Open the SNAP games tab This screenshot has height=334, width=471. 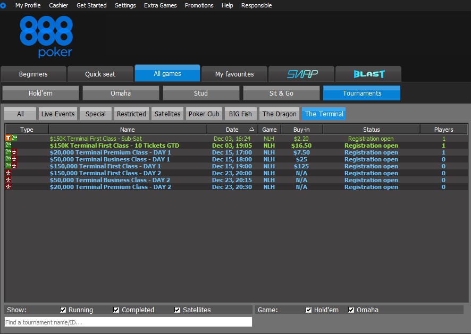pos(302,74)
